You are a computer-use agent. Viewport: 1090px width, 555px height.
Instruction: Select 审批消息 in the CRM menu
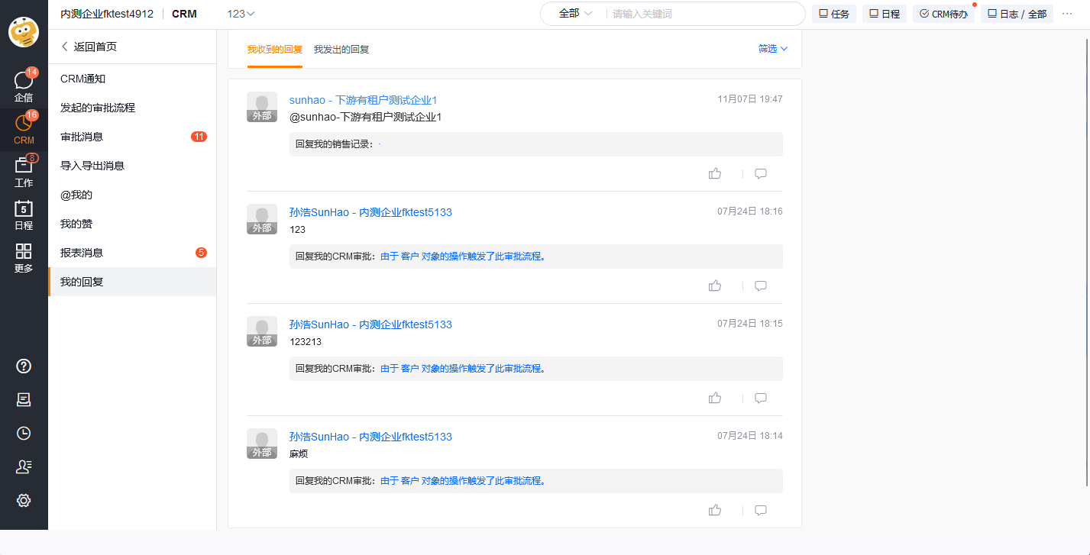pos(83,136)
